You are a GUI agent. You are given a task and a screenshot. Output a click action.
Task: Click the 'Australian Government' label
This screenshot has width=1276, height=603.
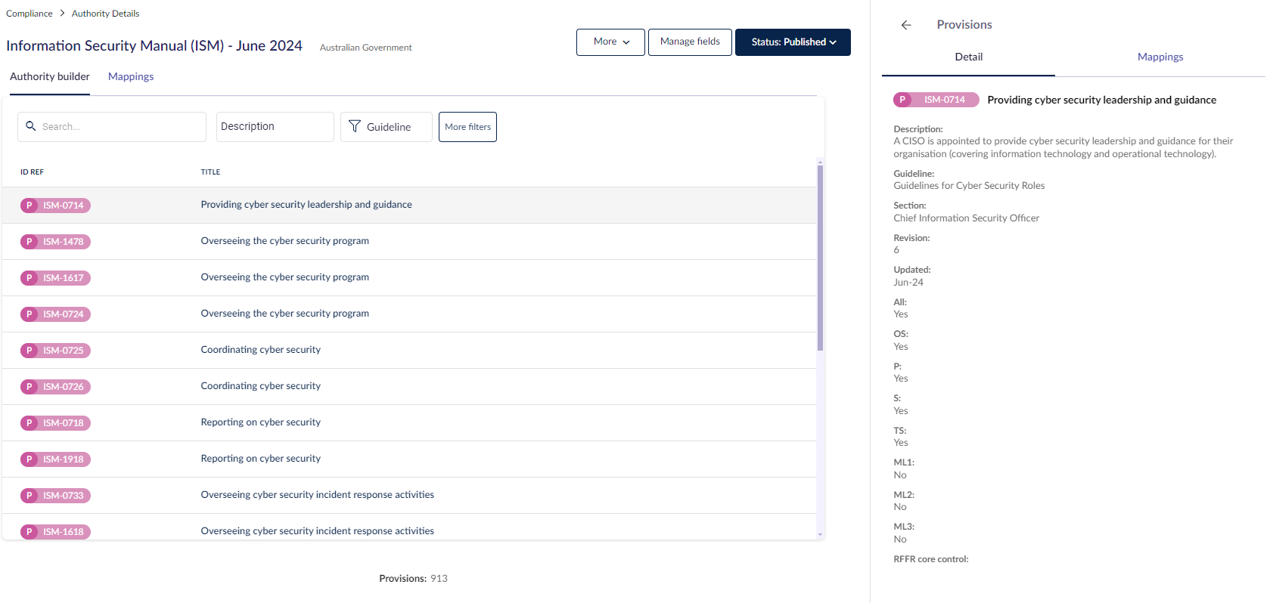(365, 48)
